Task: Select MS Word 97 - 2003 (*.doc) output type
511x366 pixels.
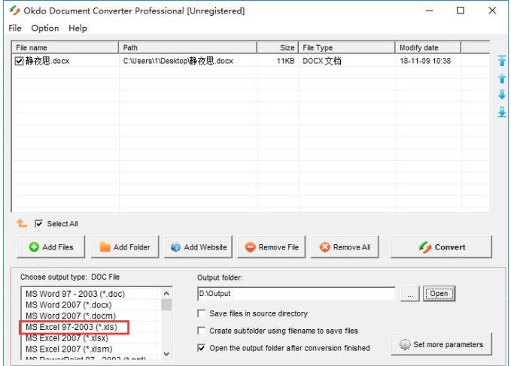Action: tap(75, 294)
